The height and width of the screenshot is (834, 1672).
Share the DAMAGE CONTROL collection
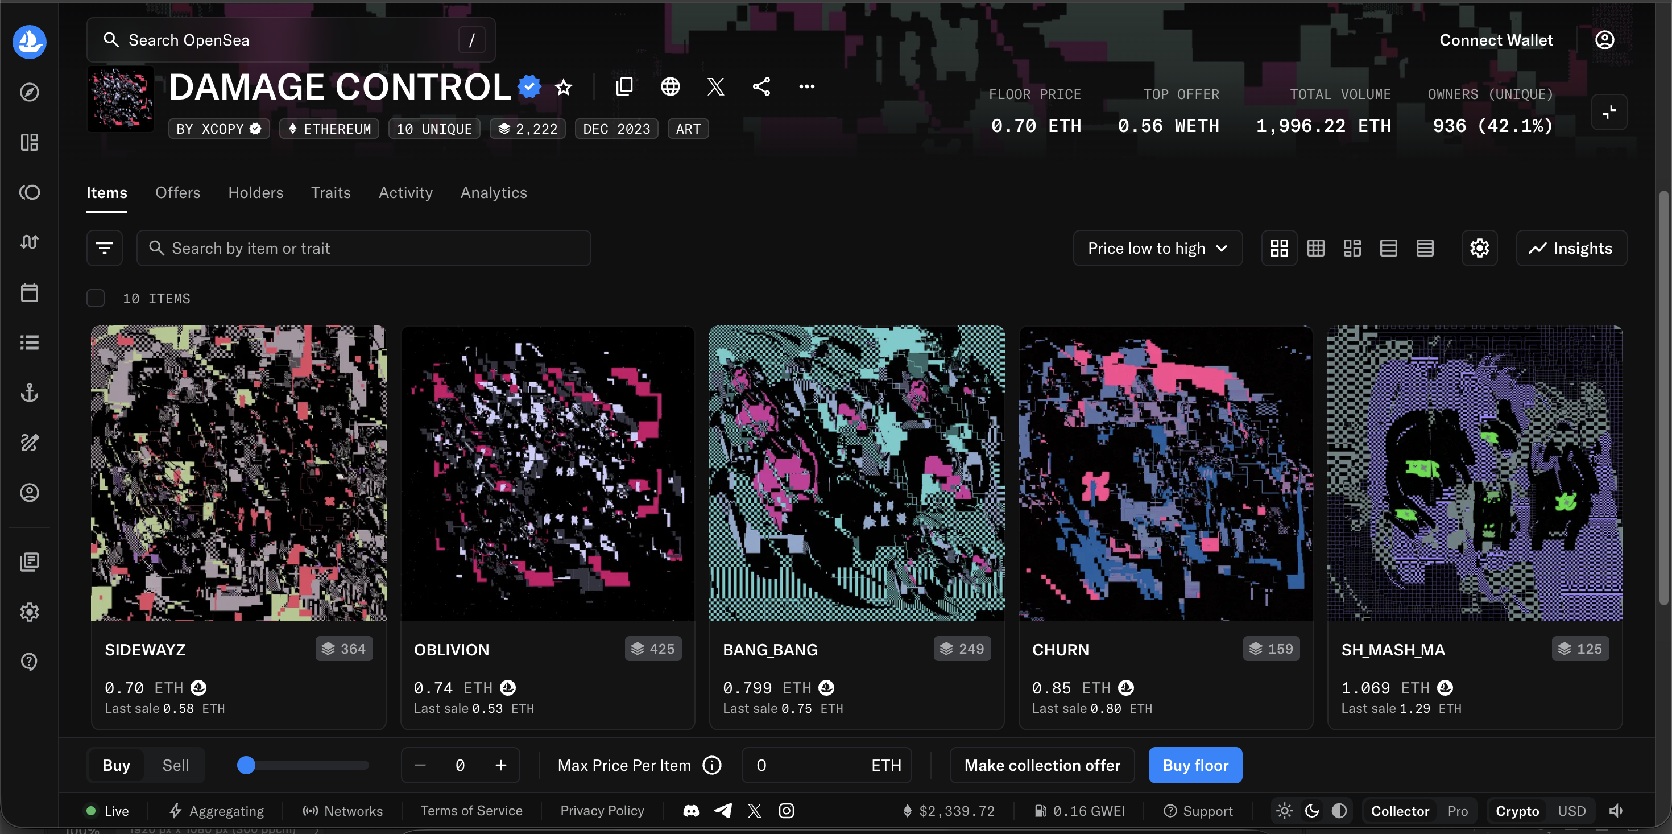[761, 86]
